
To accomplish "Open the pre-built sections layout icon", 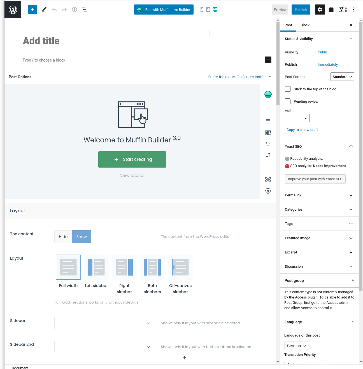I will [x=268, y=133].
